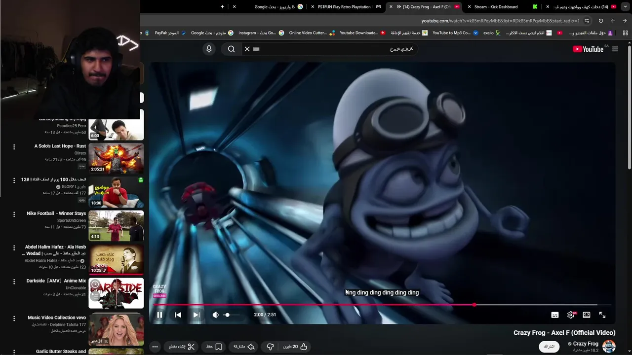Save video to playlist with حفظ
The width and height of the screenshot is (632, 355).
(x=214, y=347)
